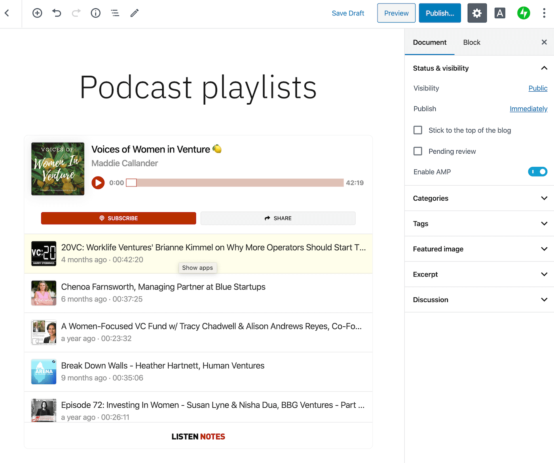Viewport: 554px width, 463px height.
Task: Click the author name Maddie Callander
Action: point(125,163)
